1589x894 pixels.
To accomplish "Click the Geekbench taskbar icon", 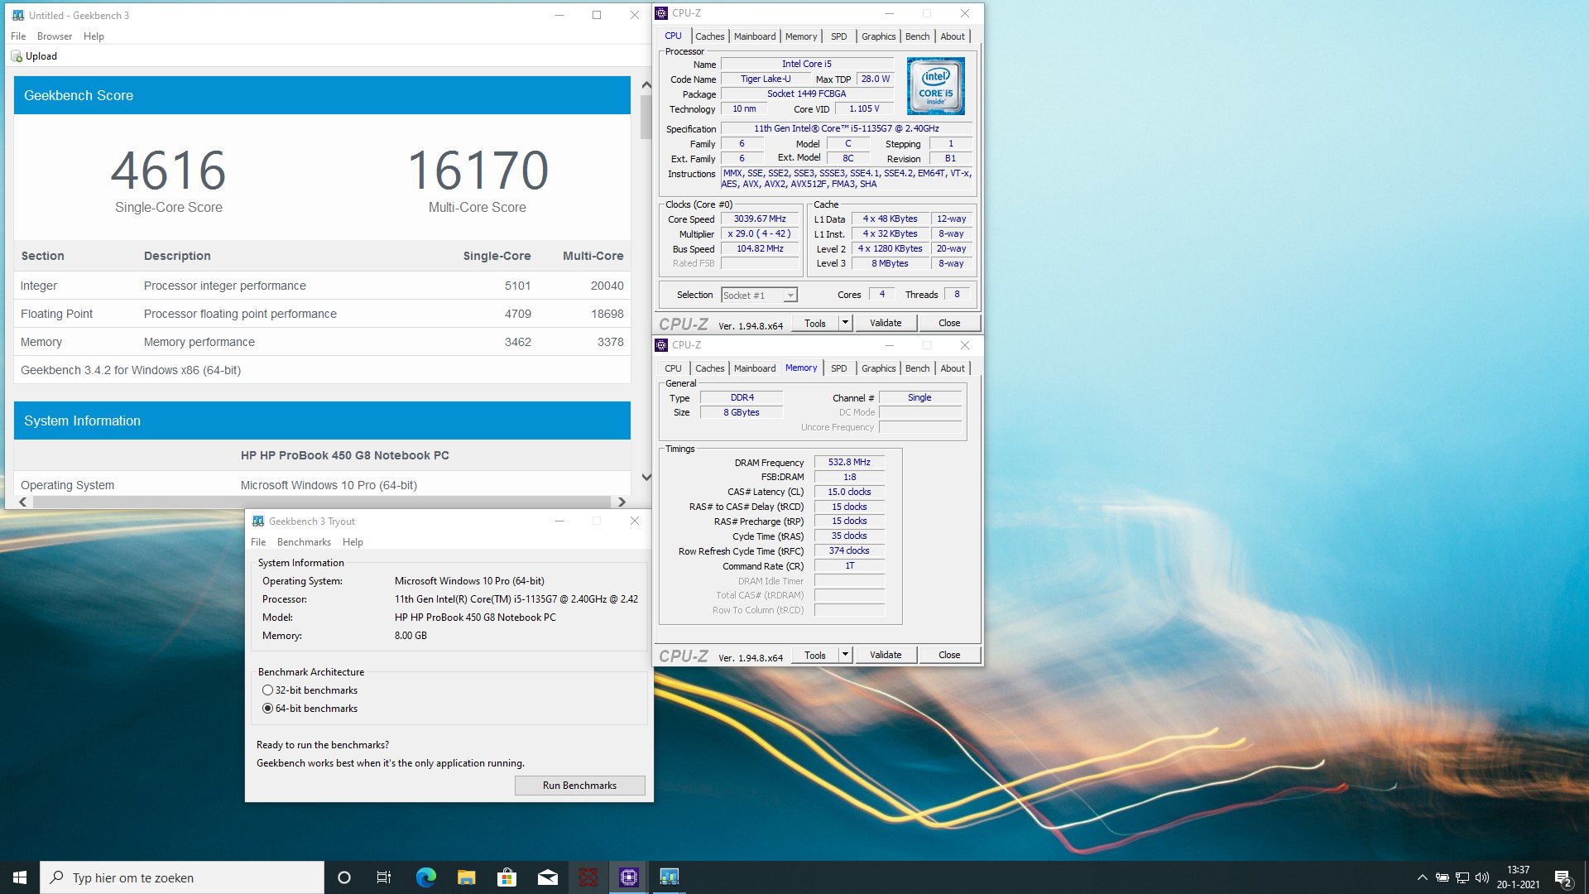I will [669, 877].
